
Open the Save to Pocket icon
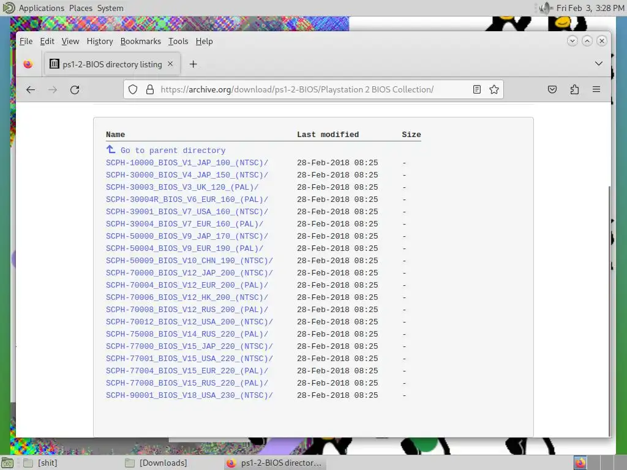[552, 89]
